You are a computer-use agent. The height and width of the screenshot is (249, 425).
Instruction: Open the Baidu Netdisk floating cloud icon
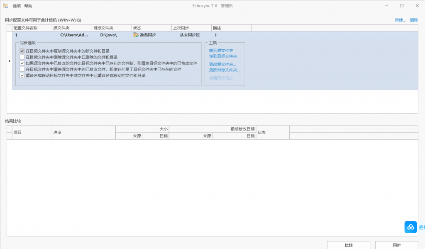coord(410,227)
